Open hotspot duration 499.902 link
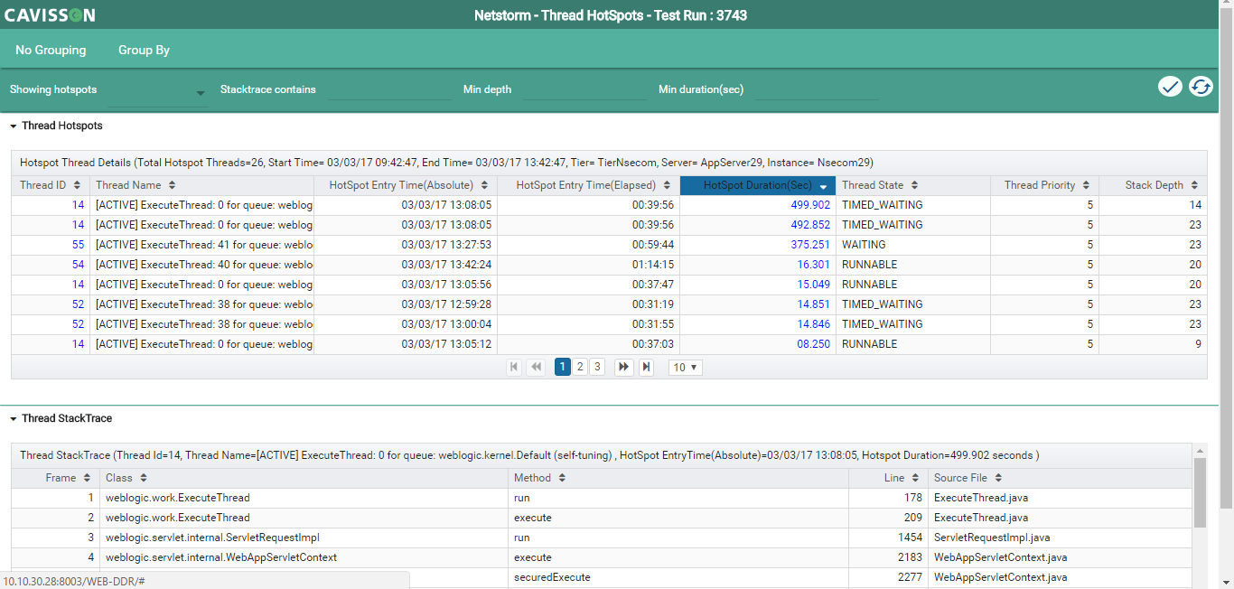The width and height of the screenshot is (1234, 589). pyautogui.click(x=810, y=205)
